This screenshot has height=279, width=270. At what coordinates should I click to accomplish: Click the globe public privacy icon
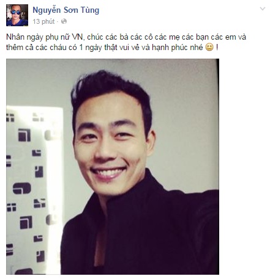pos(64,21)
